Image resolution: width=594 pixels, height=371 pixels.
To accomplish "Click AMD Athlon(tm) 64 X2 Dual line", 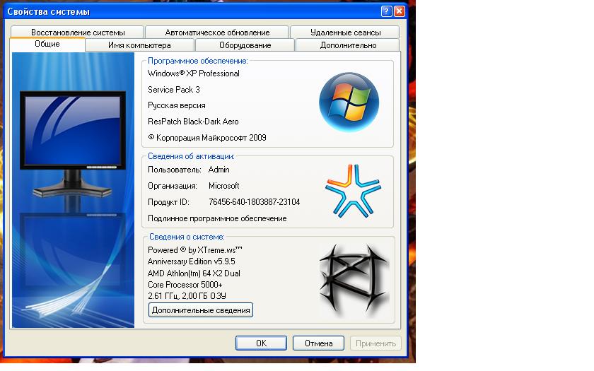I will coord(194,273).
